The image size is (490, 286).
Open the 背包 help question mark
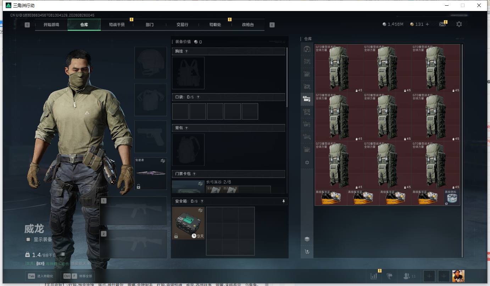click(186, 128)
